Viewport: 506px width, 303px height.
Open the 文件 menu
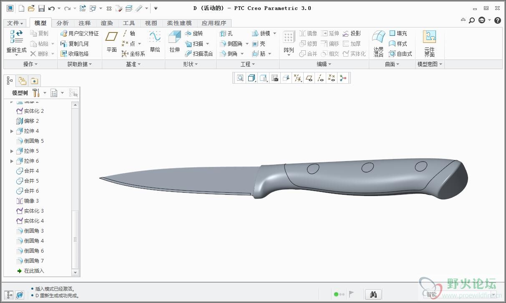click(16, 23)
